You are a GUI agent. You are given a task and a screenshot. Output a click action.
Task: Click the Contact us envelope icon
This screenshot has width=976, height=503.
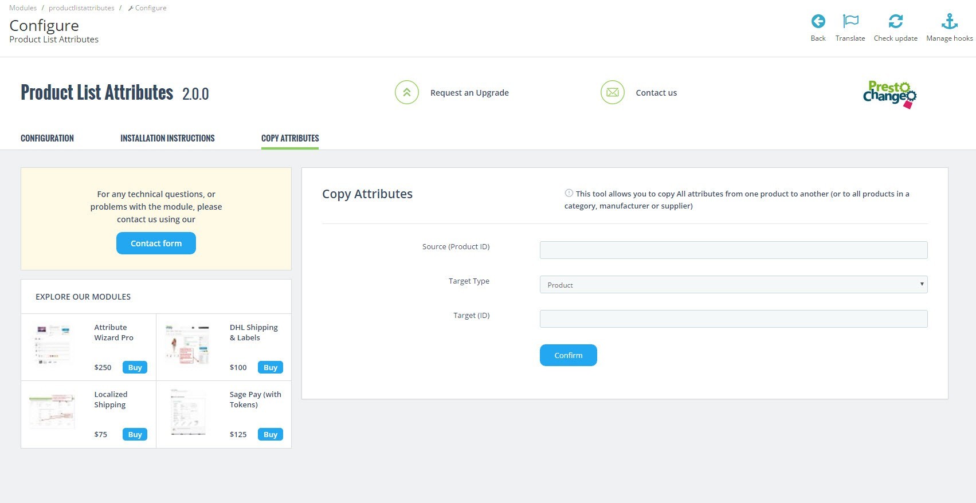[x=613, y=92]
